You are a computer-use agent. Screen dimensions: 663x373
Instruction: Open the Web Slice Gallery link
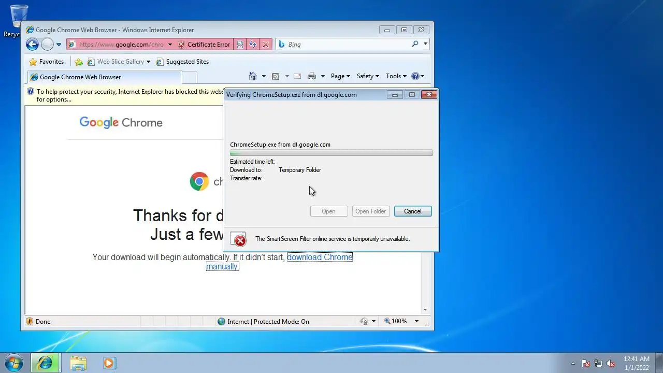(x=116, y=62)
